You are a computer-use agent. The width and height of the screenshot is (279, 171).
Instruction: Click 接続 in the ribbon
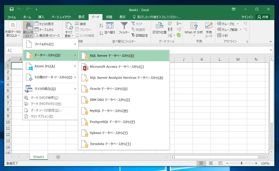tap(81, 24)
